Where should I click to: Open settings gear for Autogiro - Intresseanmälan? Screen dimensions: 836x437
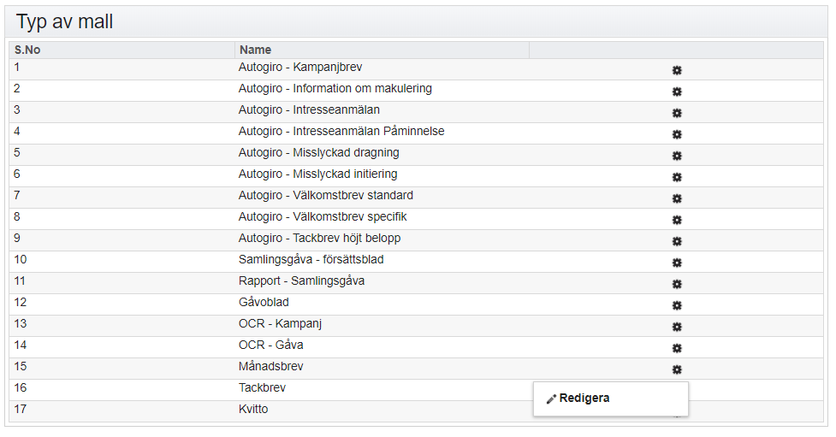click(x=677, y=113)
